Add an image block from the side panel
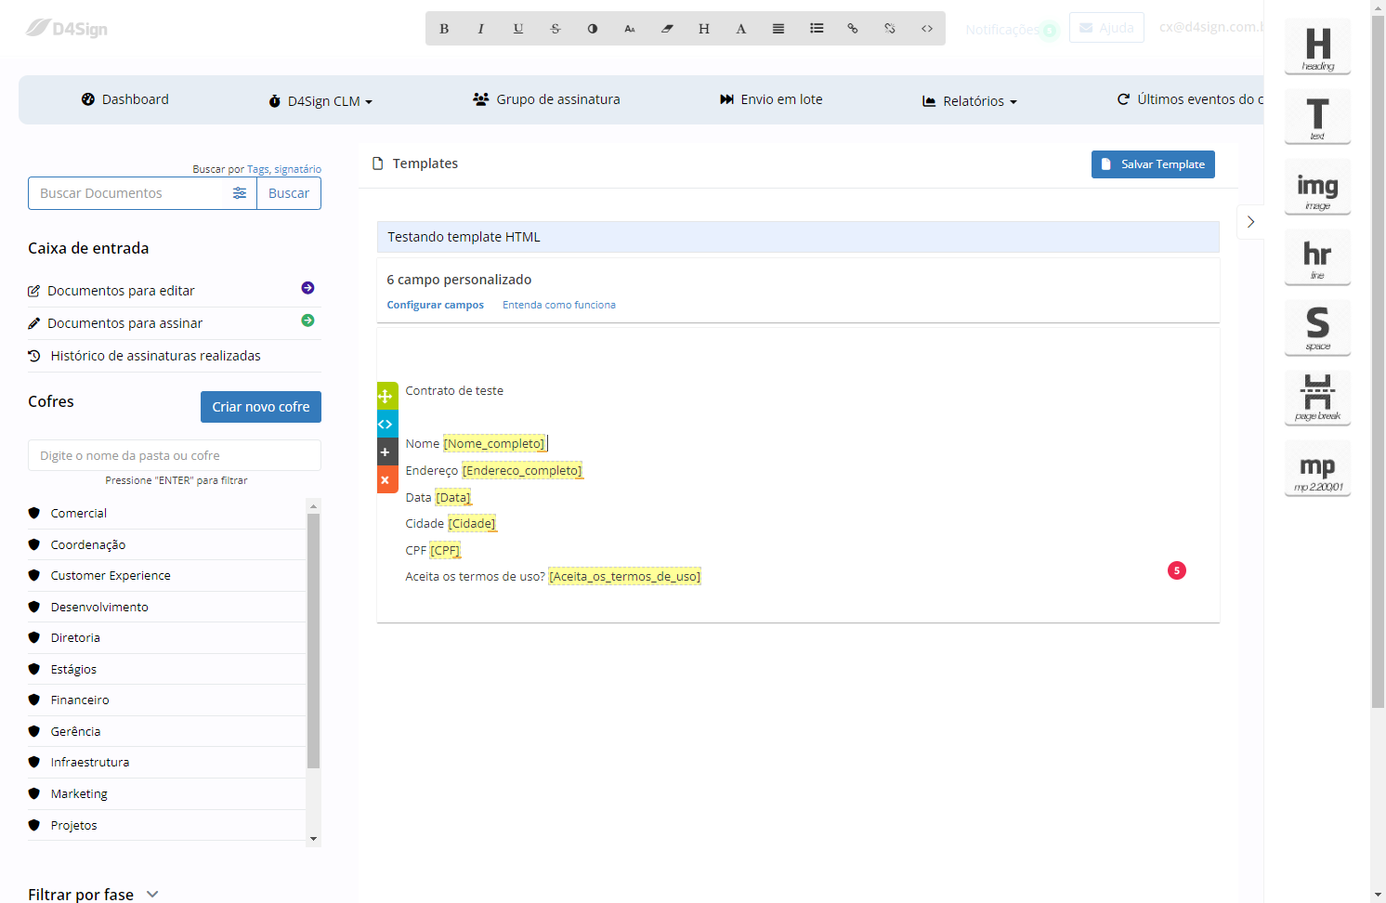This screenshot has width=1386, height=903. click(1317, 187)
